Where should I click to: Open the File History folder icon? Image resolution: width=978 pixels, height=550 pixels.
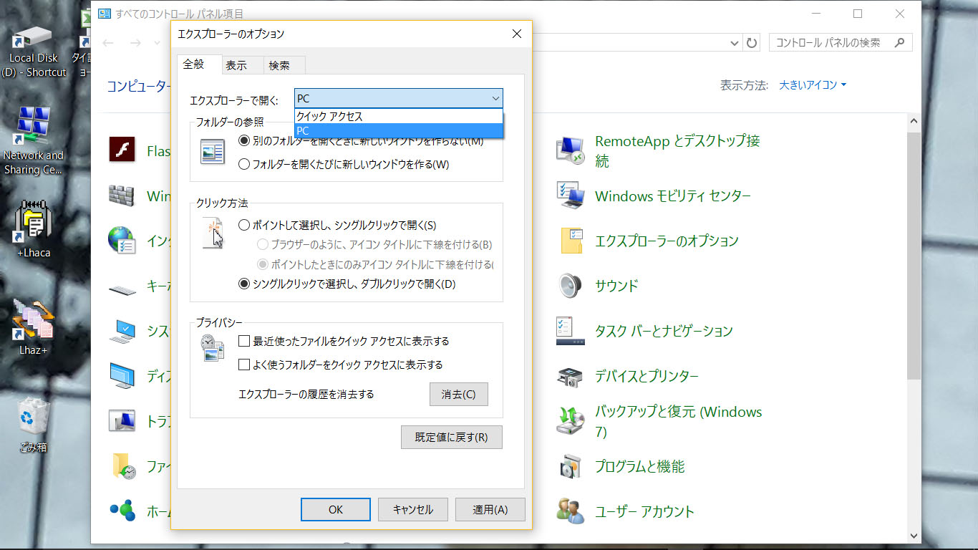click(x=123, y=466)
